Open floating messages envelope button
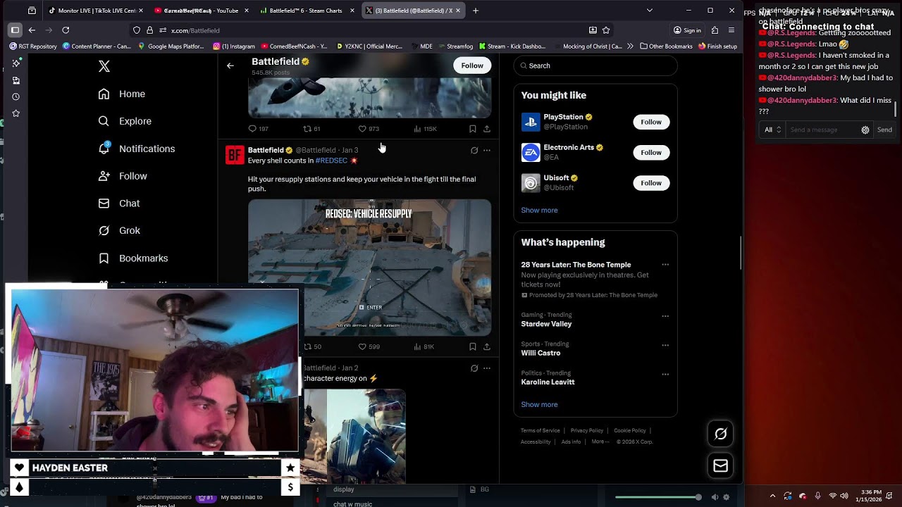The width and height of the screenshot is (902, 507). click(x=720, y=466)
